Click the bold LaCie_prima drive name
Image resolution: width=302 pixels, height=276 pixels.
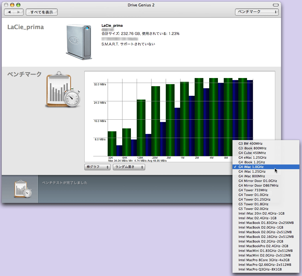tap(112, 26)
